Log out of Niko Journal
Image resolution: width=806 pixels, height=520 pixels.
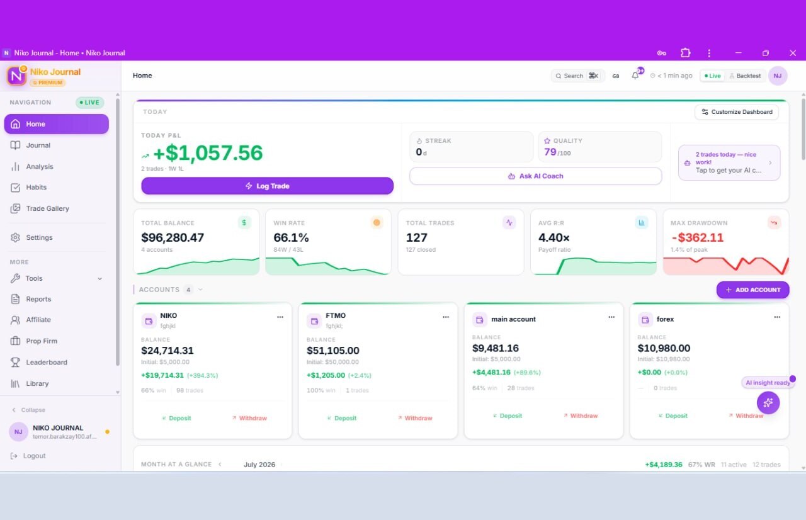tap(29, 456)
